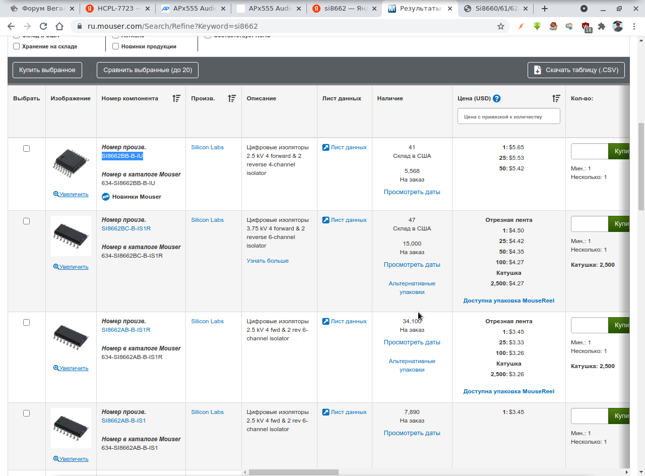Sort by component number column
The width and height of the screenshot is (645, 476).
176,98
